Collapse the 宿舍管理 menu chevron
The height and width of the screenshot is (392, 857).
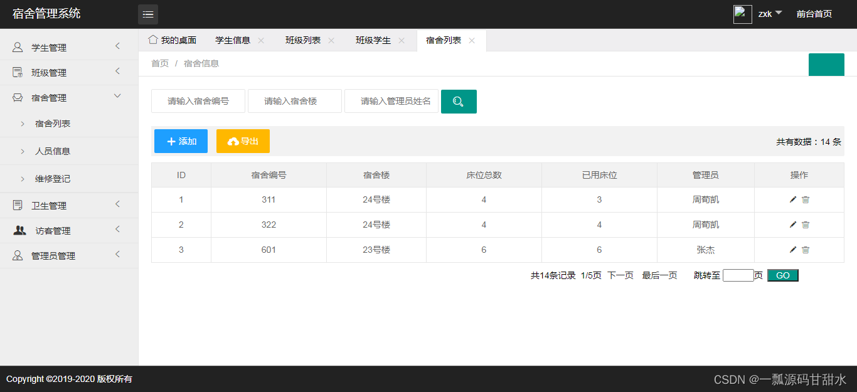pyautogui.click(x=117, y=96)
